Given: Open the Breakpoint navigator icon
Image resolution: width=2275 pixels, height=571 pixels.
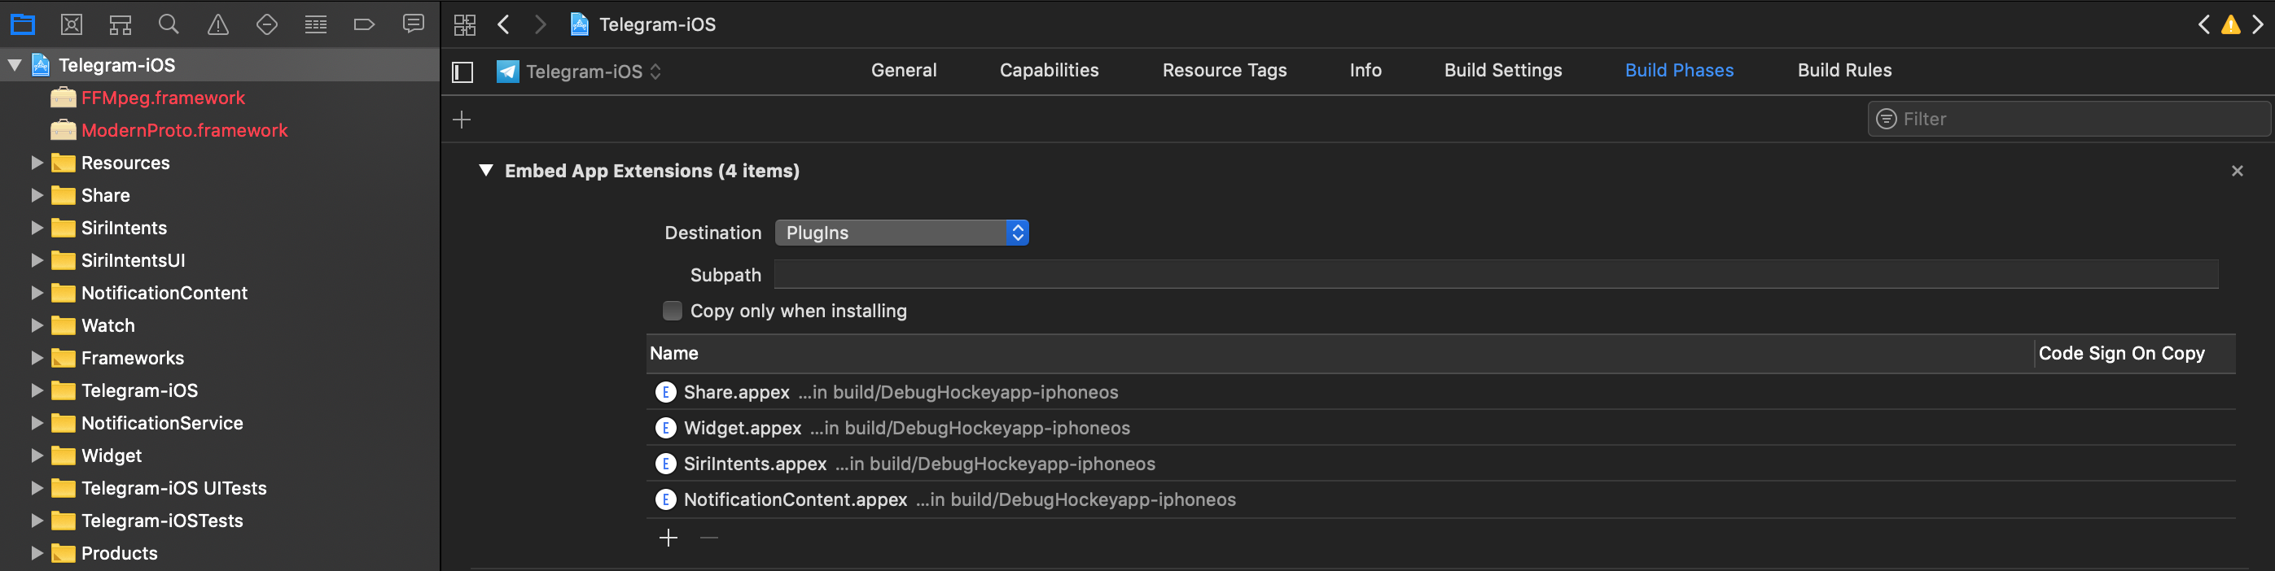Looking at the screenshot, I should point(364,24).
